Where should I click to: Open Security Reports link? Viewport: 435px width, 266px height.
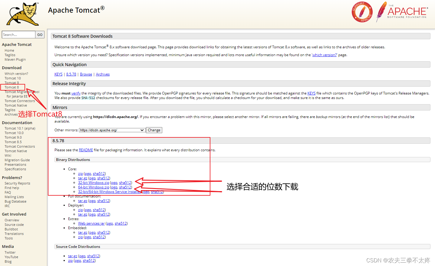click(x=17, y=183)
